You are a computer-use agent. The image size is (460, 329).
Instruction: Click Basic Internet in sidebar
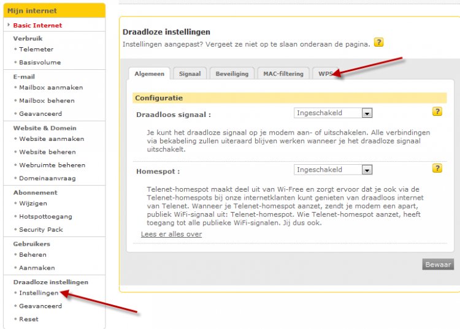click(x=37, y=26)
